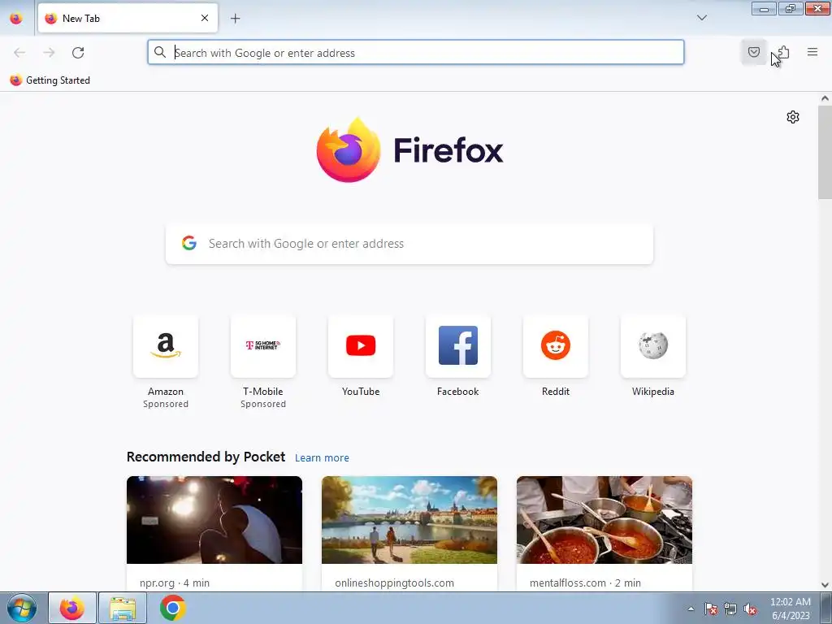Viewport: 832px width, 624px height.
Task: Open the Extensions puzzle-piece icon
Action: click(x=783, y=52)
